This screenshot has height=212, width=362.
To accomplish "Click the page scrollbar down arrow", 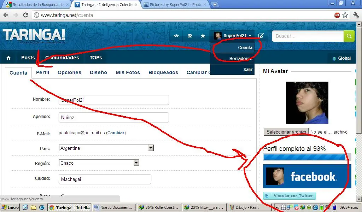I will tap(359, 199).
